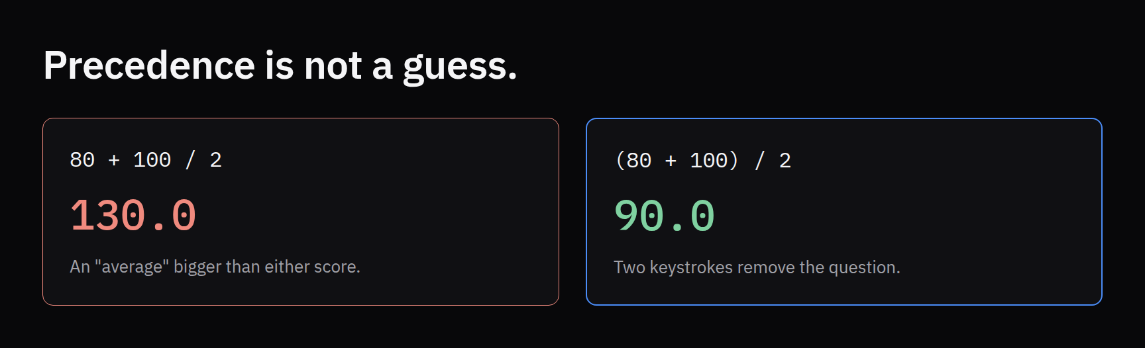The image size is (1145, 348).
Task: Click the number 80 inside the parentheses
Action: [x=639, y=160]
